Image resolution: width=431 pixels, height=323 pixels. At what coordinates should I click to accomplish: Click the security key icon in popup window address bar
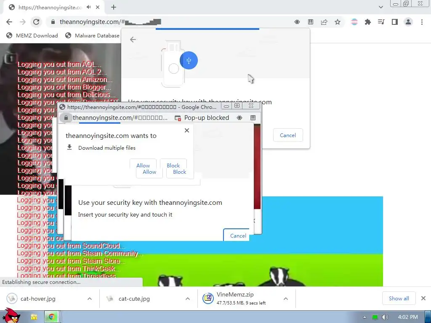point(239,118)
